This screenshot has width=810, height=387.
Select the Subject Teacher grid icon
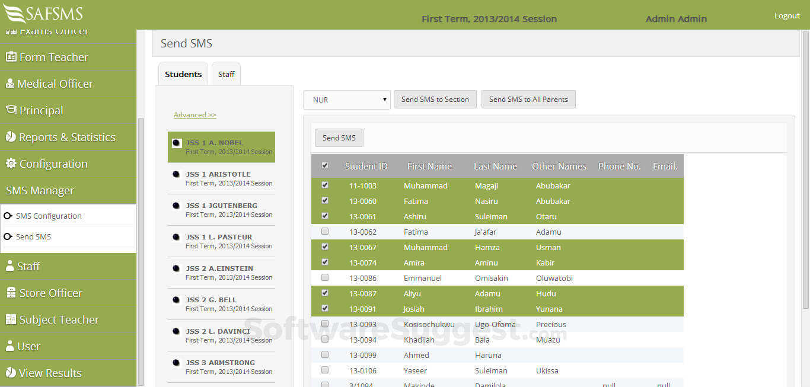pyautogui.click(x=11, y=319)
